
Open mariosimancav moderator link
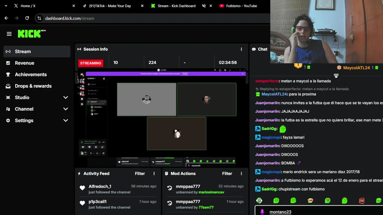point(211,192)
